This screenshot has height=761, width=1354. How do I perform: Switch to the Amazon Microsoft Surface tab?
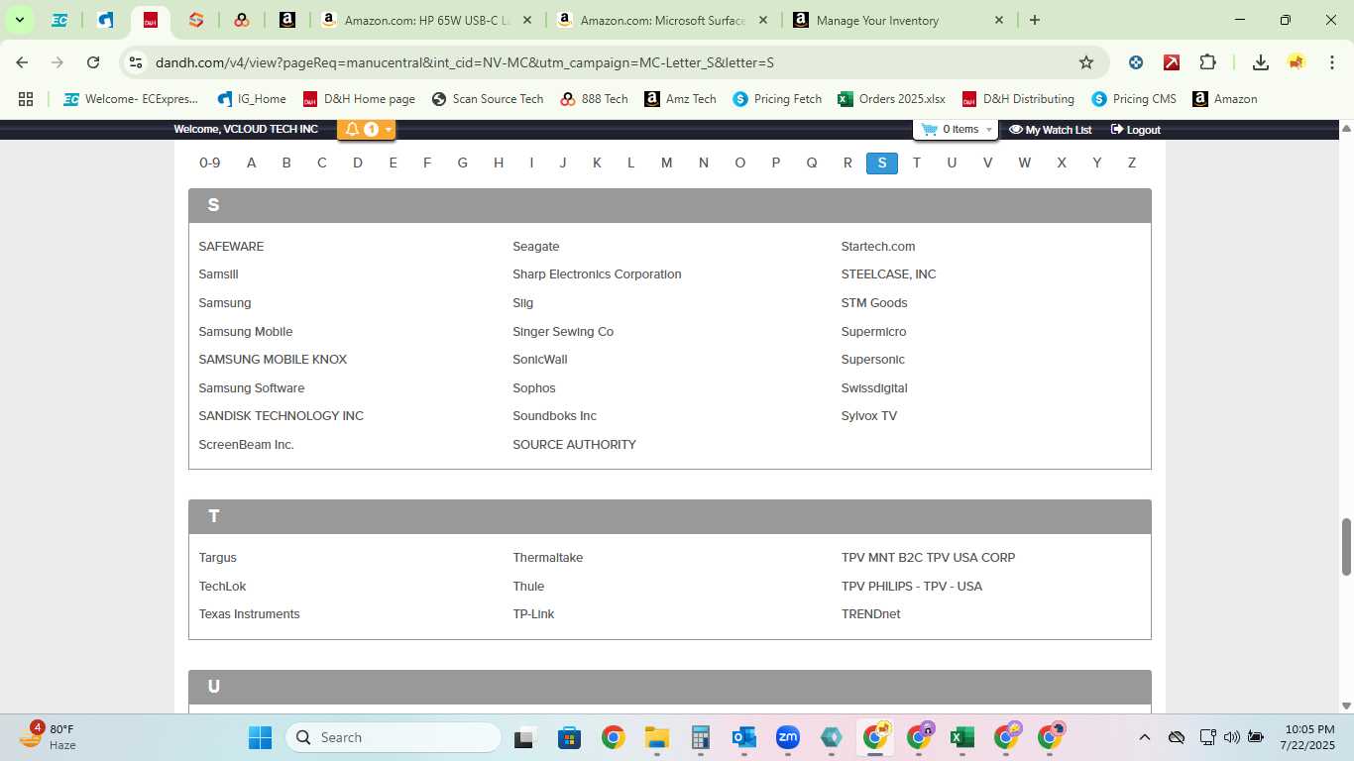(663, 20)
